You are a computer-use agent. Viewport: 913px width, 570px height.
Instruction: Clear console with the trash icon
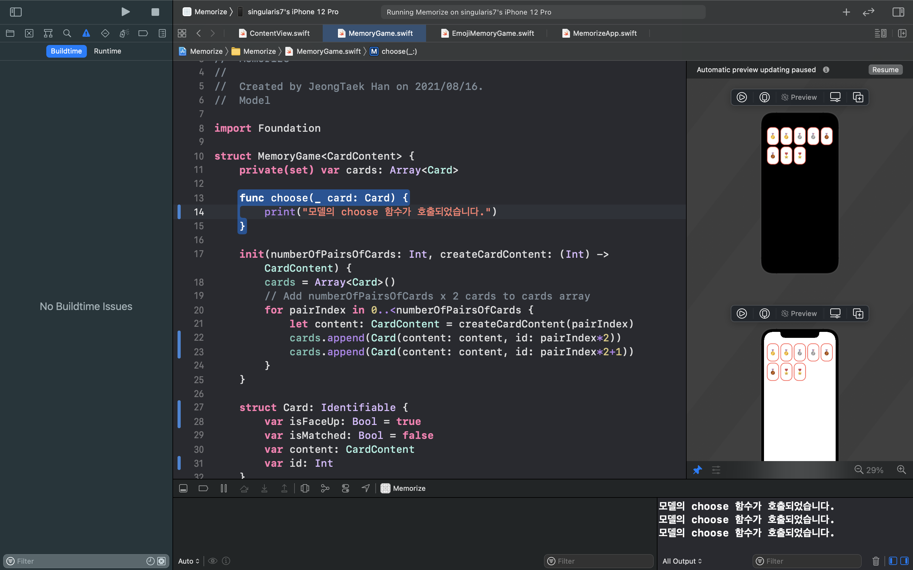(876, 561)
